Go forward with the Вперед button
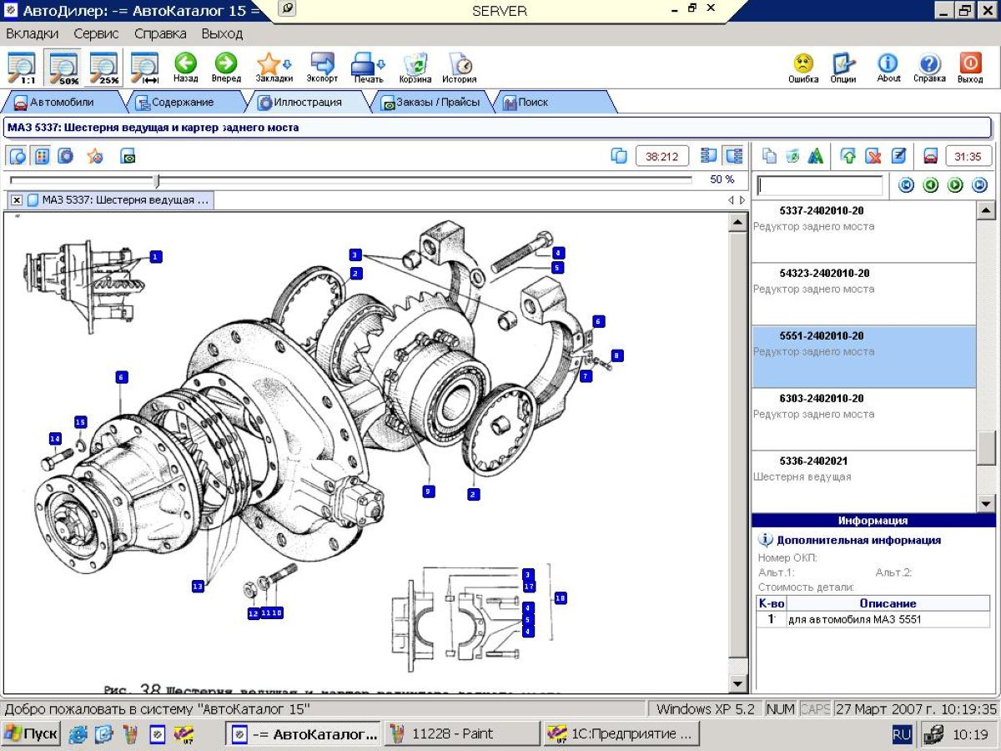1001x751 pixels. coord(226,67)
